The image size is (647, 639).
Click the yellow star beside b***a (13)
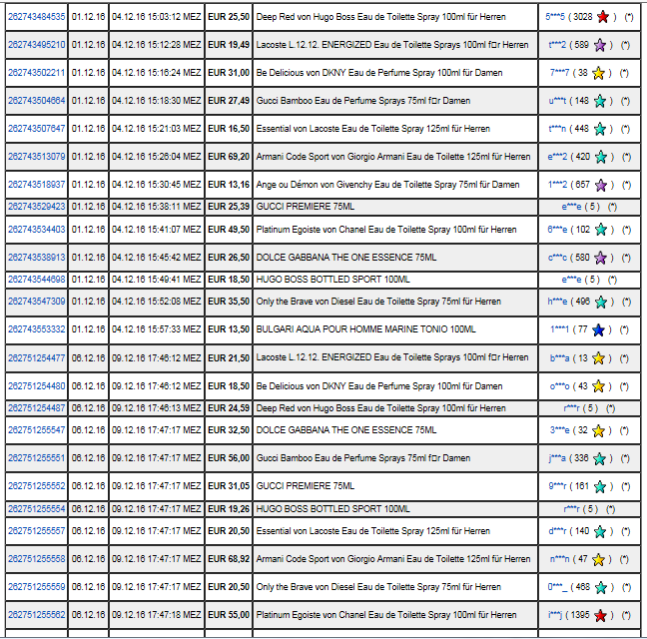tap(598, 358)
